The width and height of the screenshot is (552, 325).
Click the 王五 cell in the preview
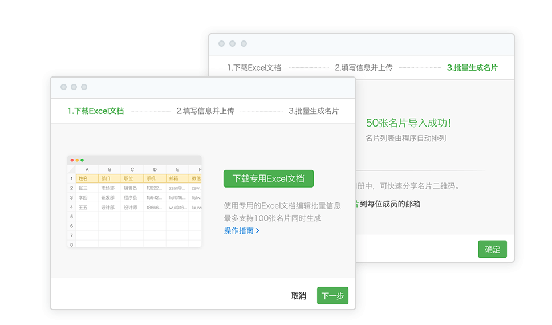coord(87,208)
